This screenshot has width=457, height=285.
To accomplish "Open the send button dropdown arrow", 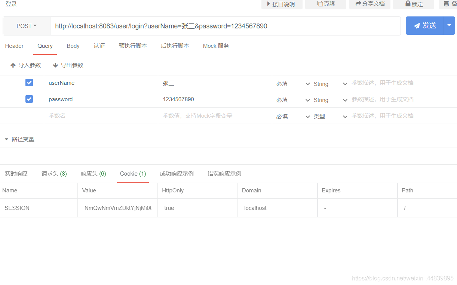I will point(450,26).
